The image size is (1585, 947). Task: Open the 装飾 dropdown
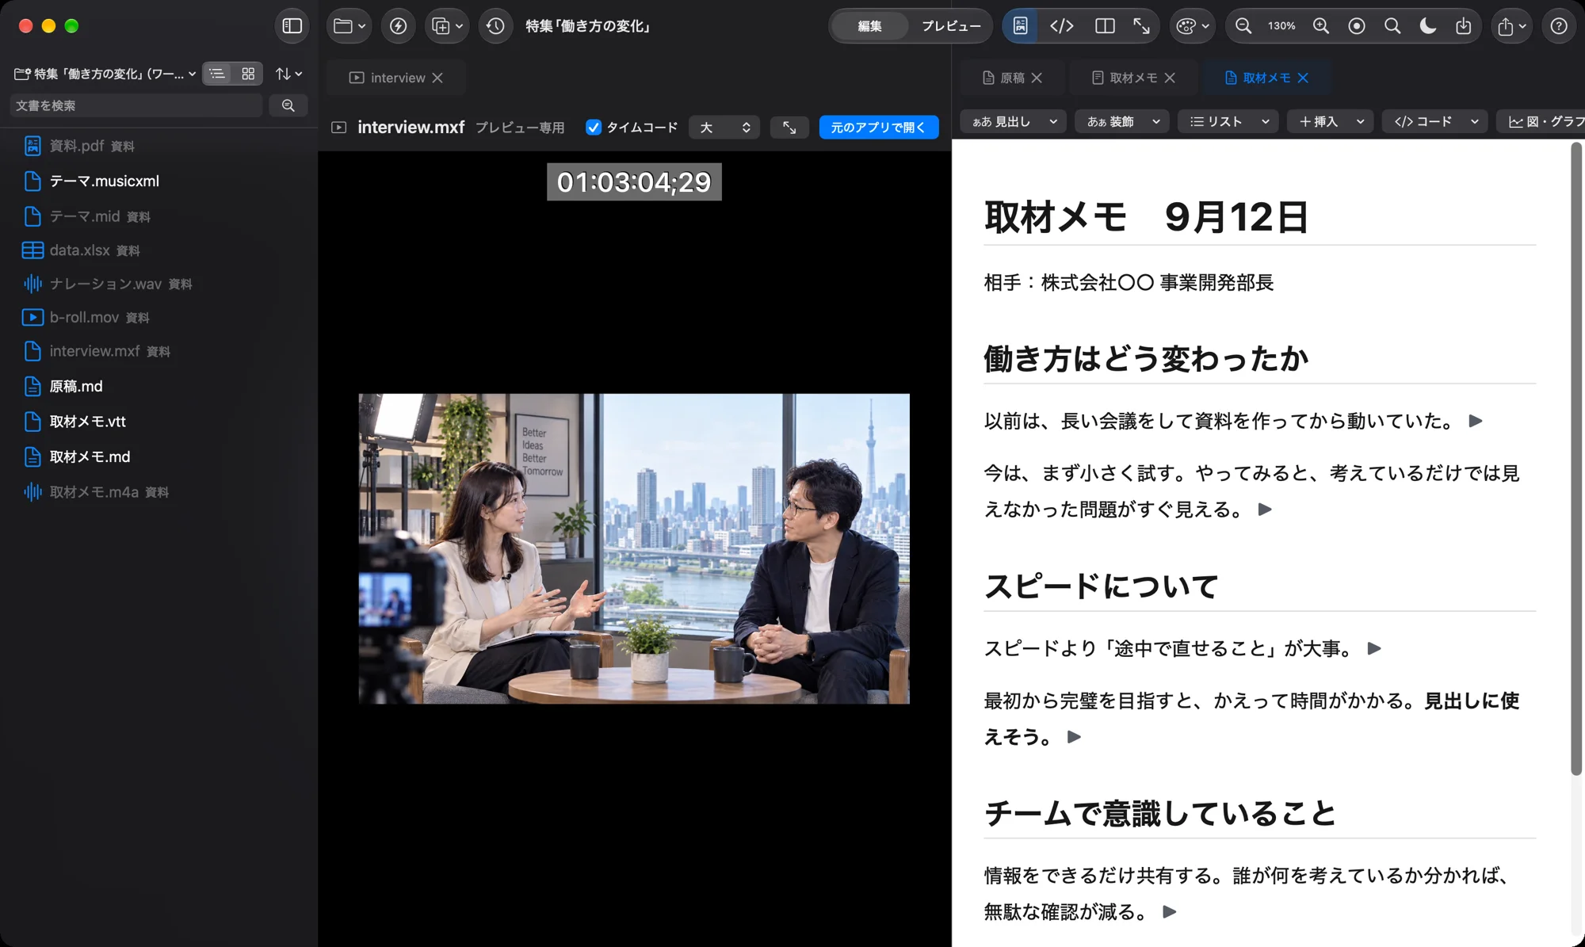(x=1122, y=121)
